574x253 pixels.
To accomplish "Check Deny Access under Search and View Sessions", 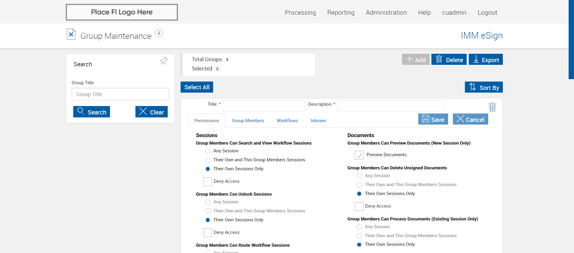I will coord(207,182).
